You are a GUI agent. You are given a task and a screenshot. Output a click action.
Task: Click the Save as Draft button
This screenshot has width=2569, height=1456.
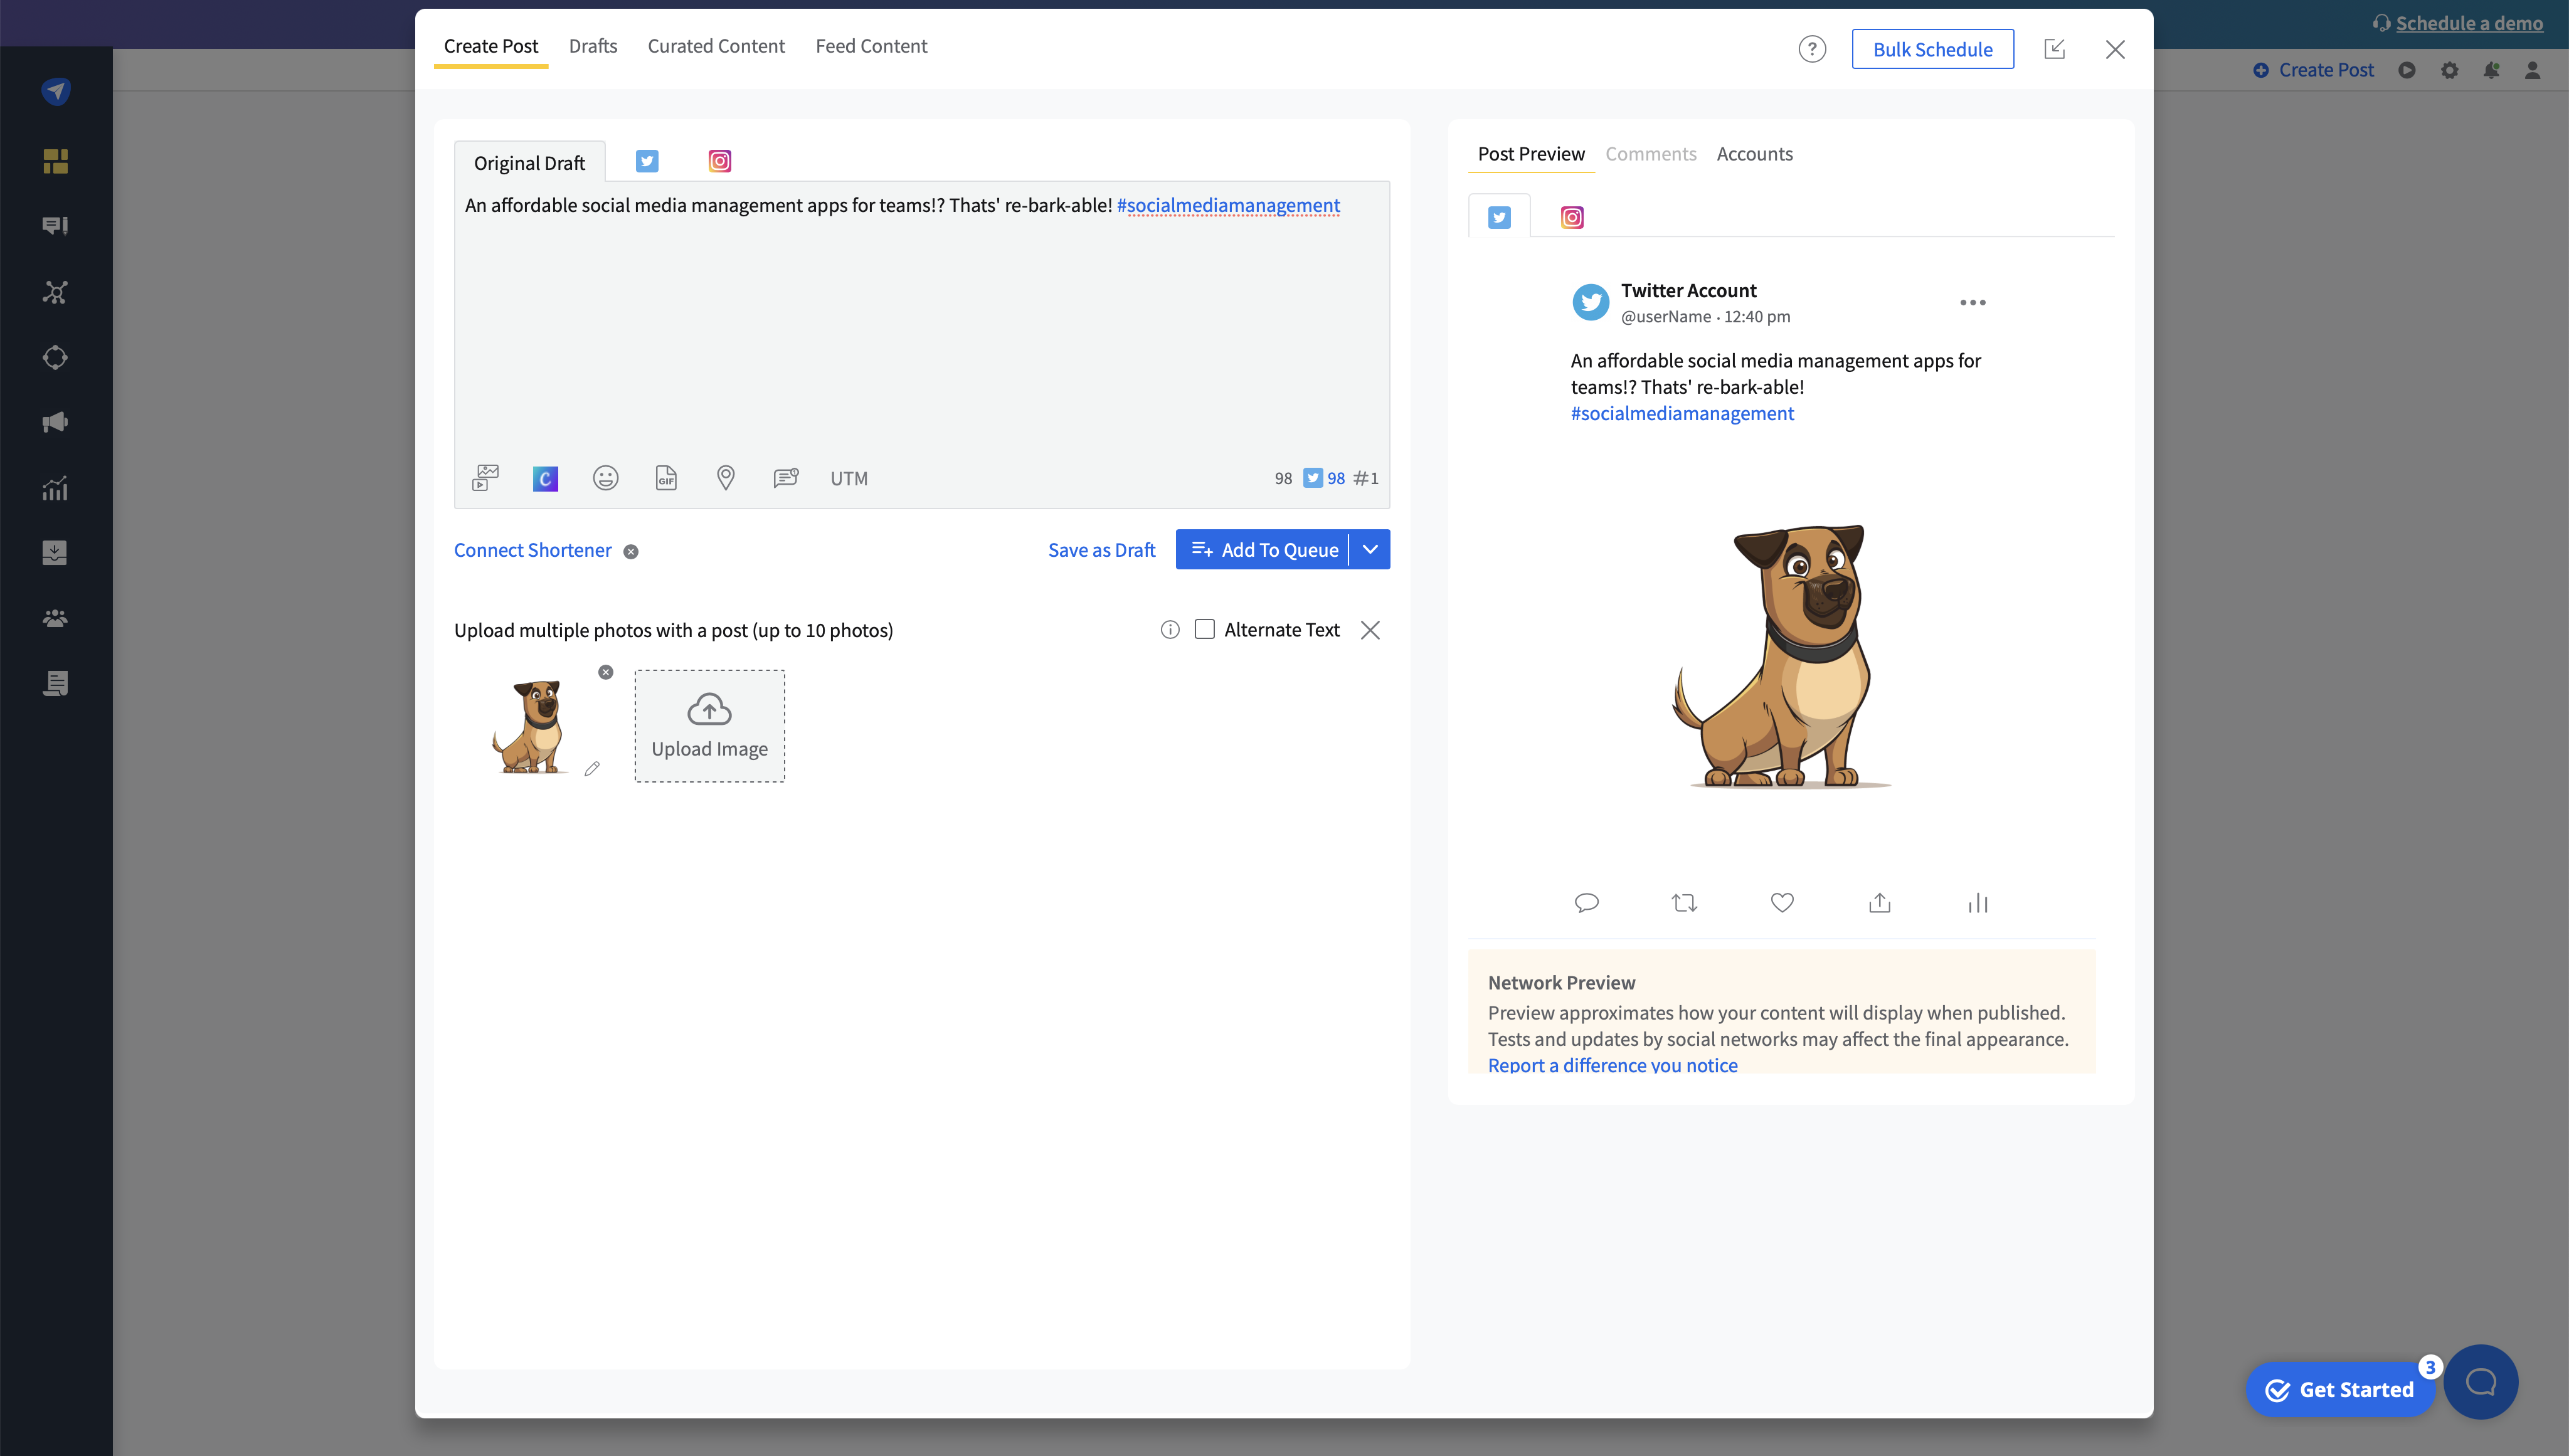click(1101, 549)
